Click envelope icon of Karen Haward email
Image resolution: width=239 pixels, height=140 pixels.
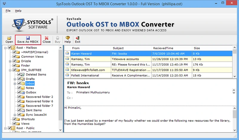67,53
